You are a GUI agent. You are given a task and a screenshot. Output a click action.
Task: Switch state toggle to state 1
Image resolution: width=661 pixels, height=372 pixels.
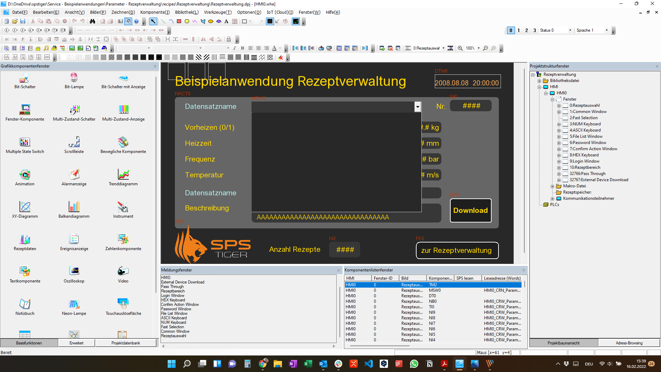pyautogui.click(x=519, y=30)
